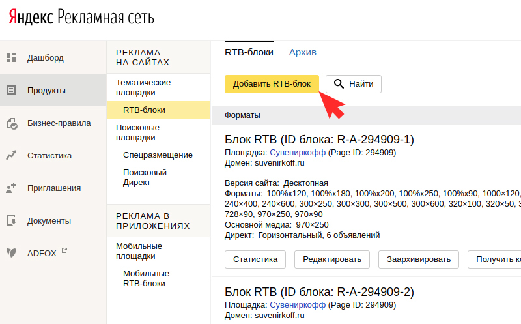
Task: Select RTB-блоки highlighted submenu item
Action: click(158, 110)
